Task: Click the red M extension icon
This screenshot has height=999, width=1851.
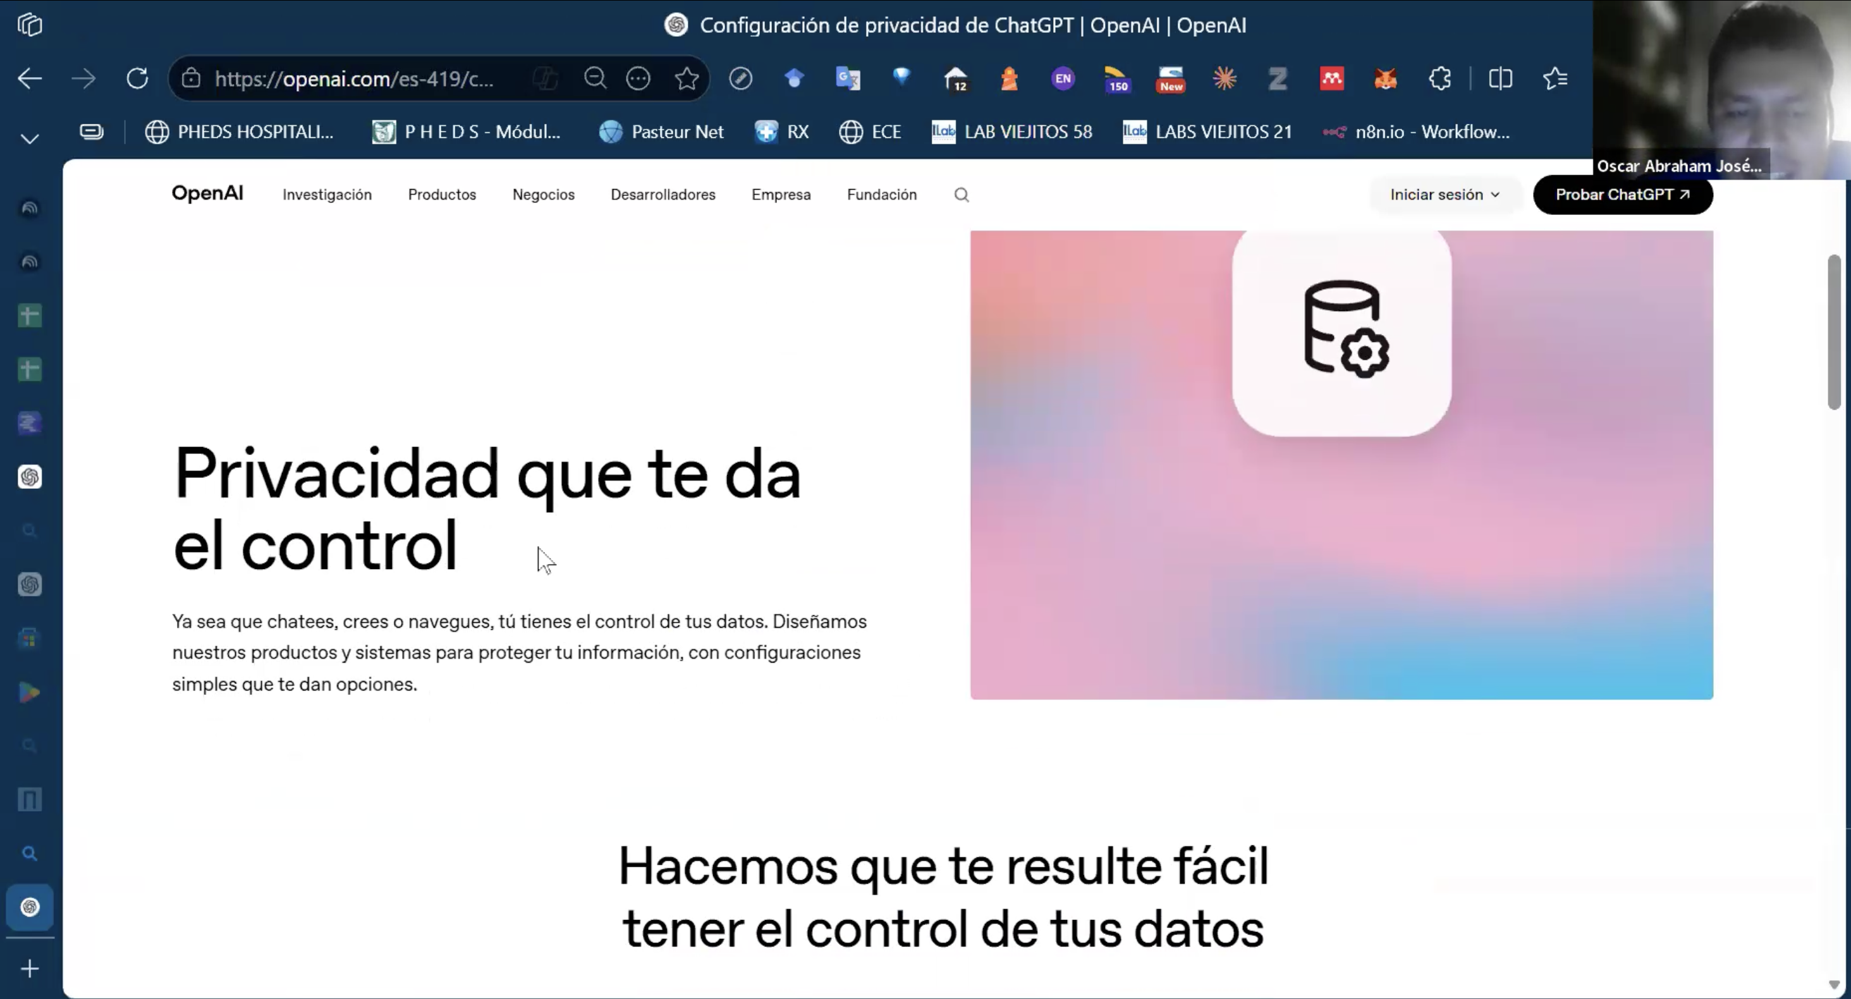Action: pos(1332,78)
